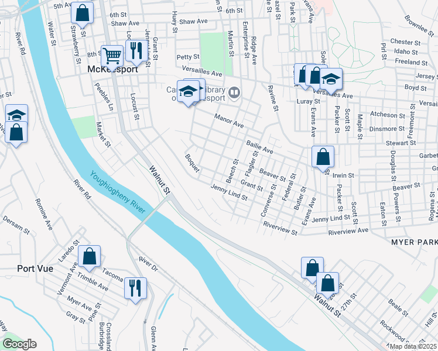Click the Converse St label
This screenshot has width=438, height=351.
click(268, 200)
